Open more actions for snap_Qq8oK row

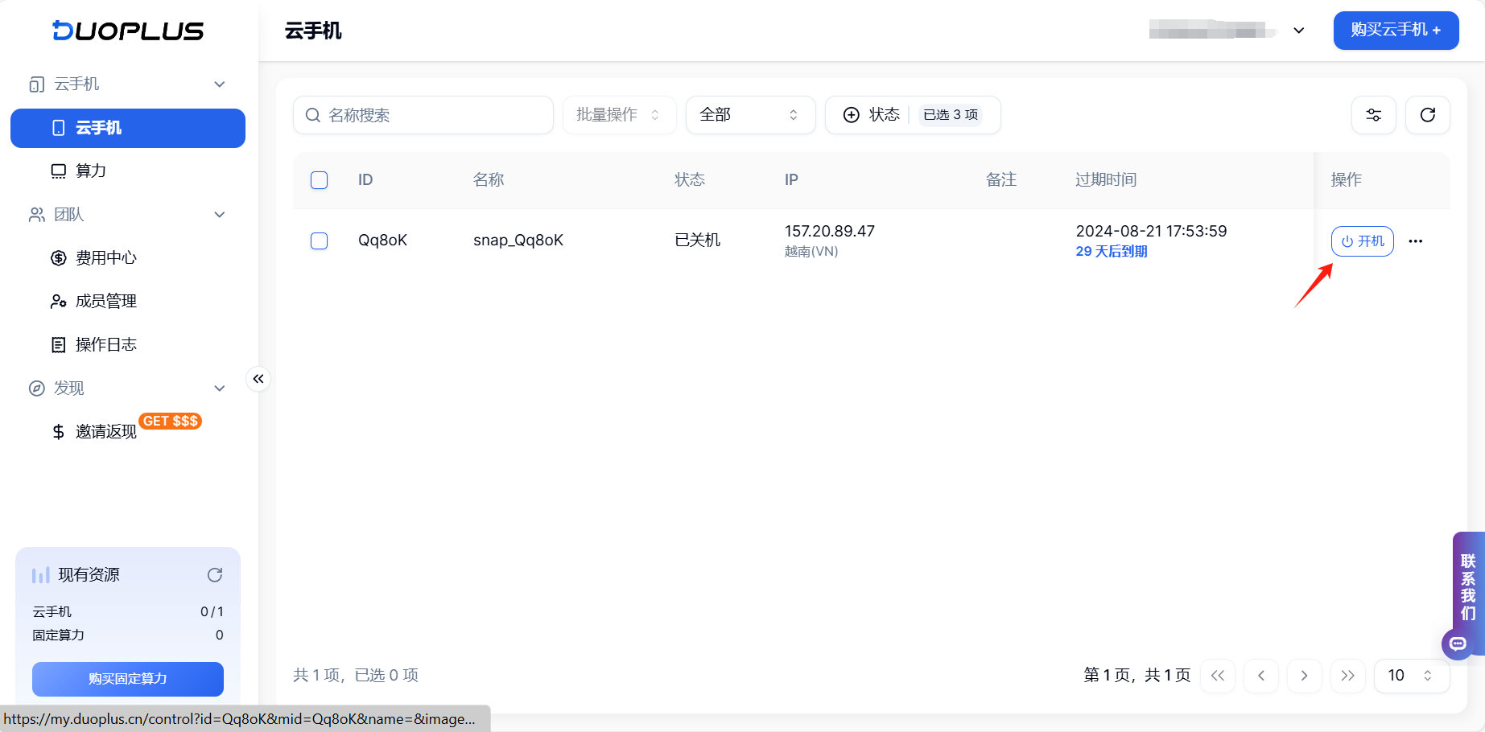(x=1416, y=241)
